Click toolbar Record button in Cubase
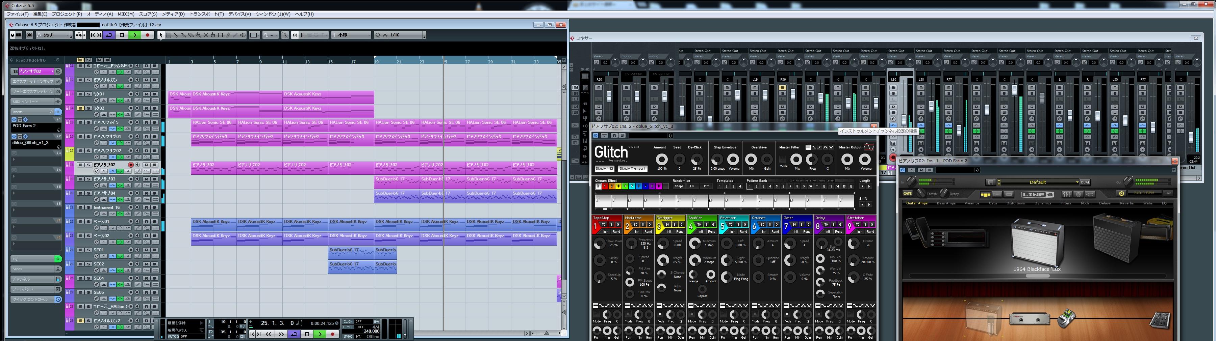1216x341 pixels. [x=147, y=35]
